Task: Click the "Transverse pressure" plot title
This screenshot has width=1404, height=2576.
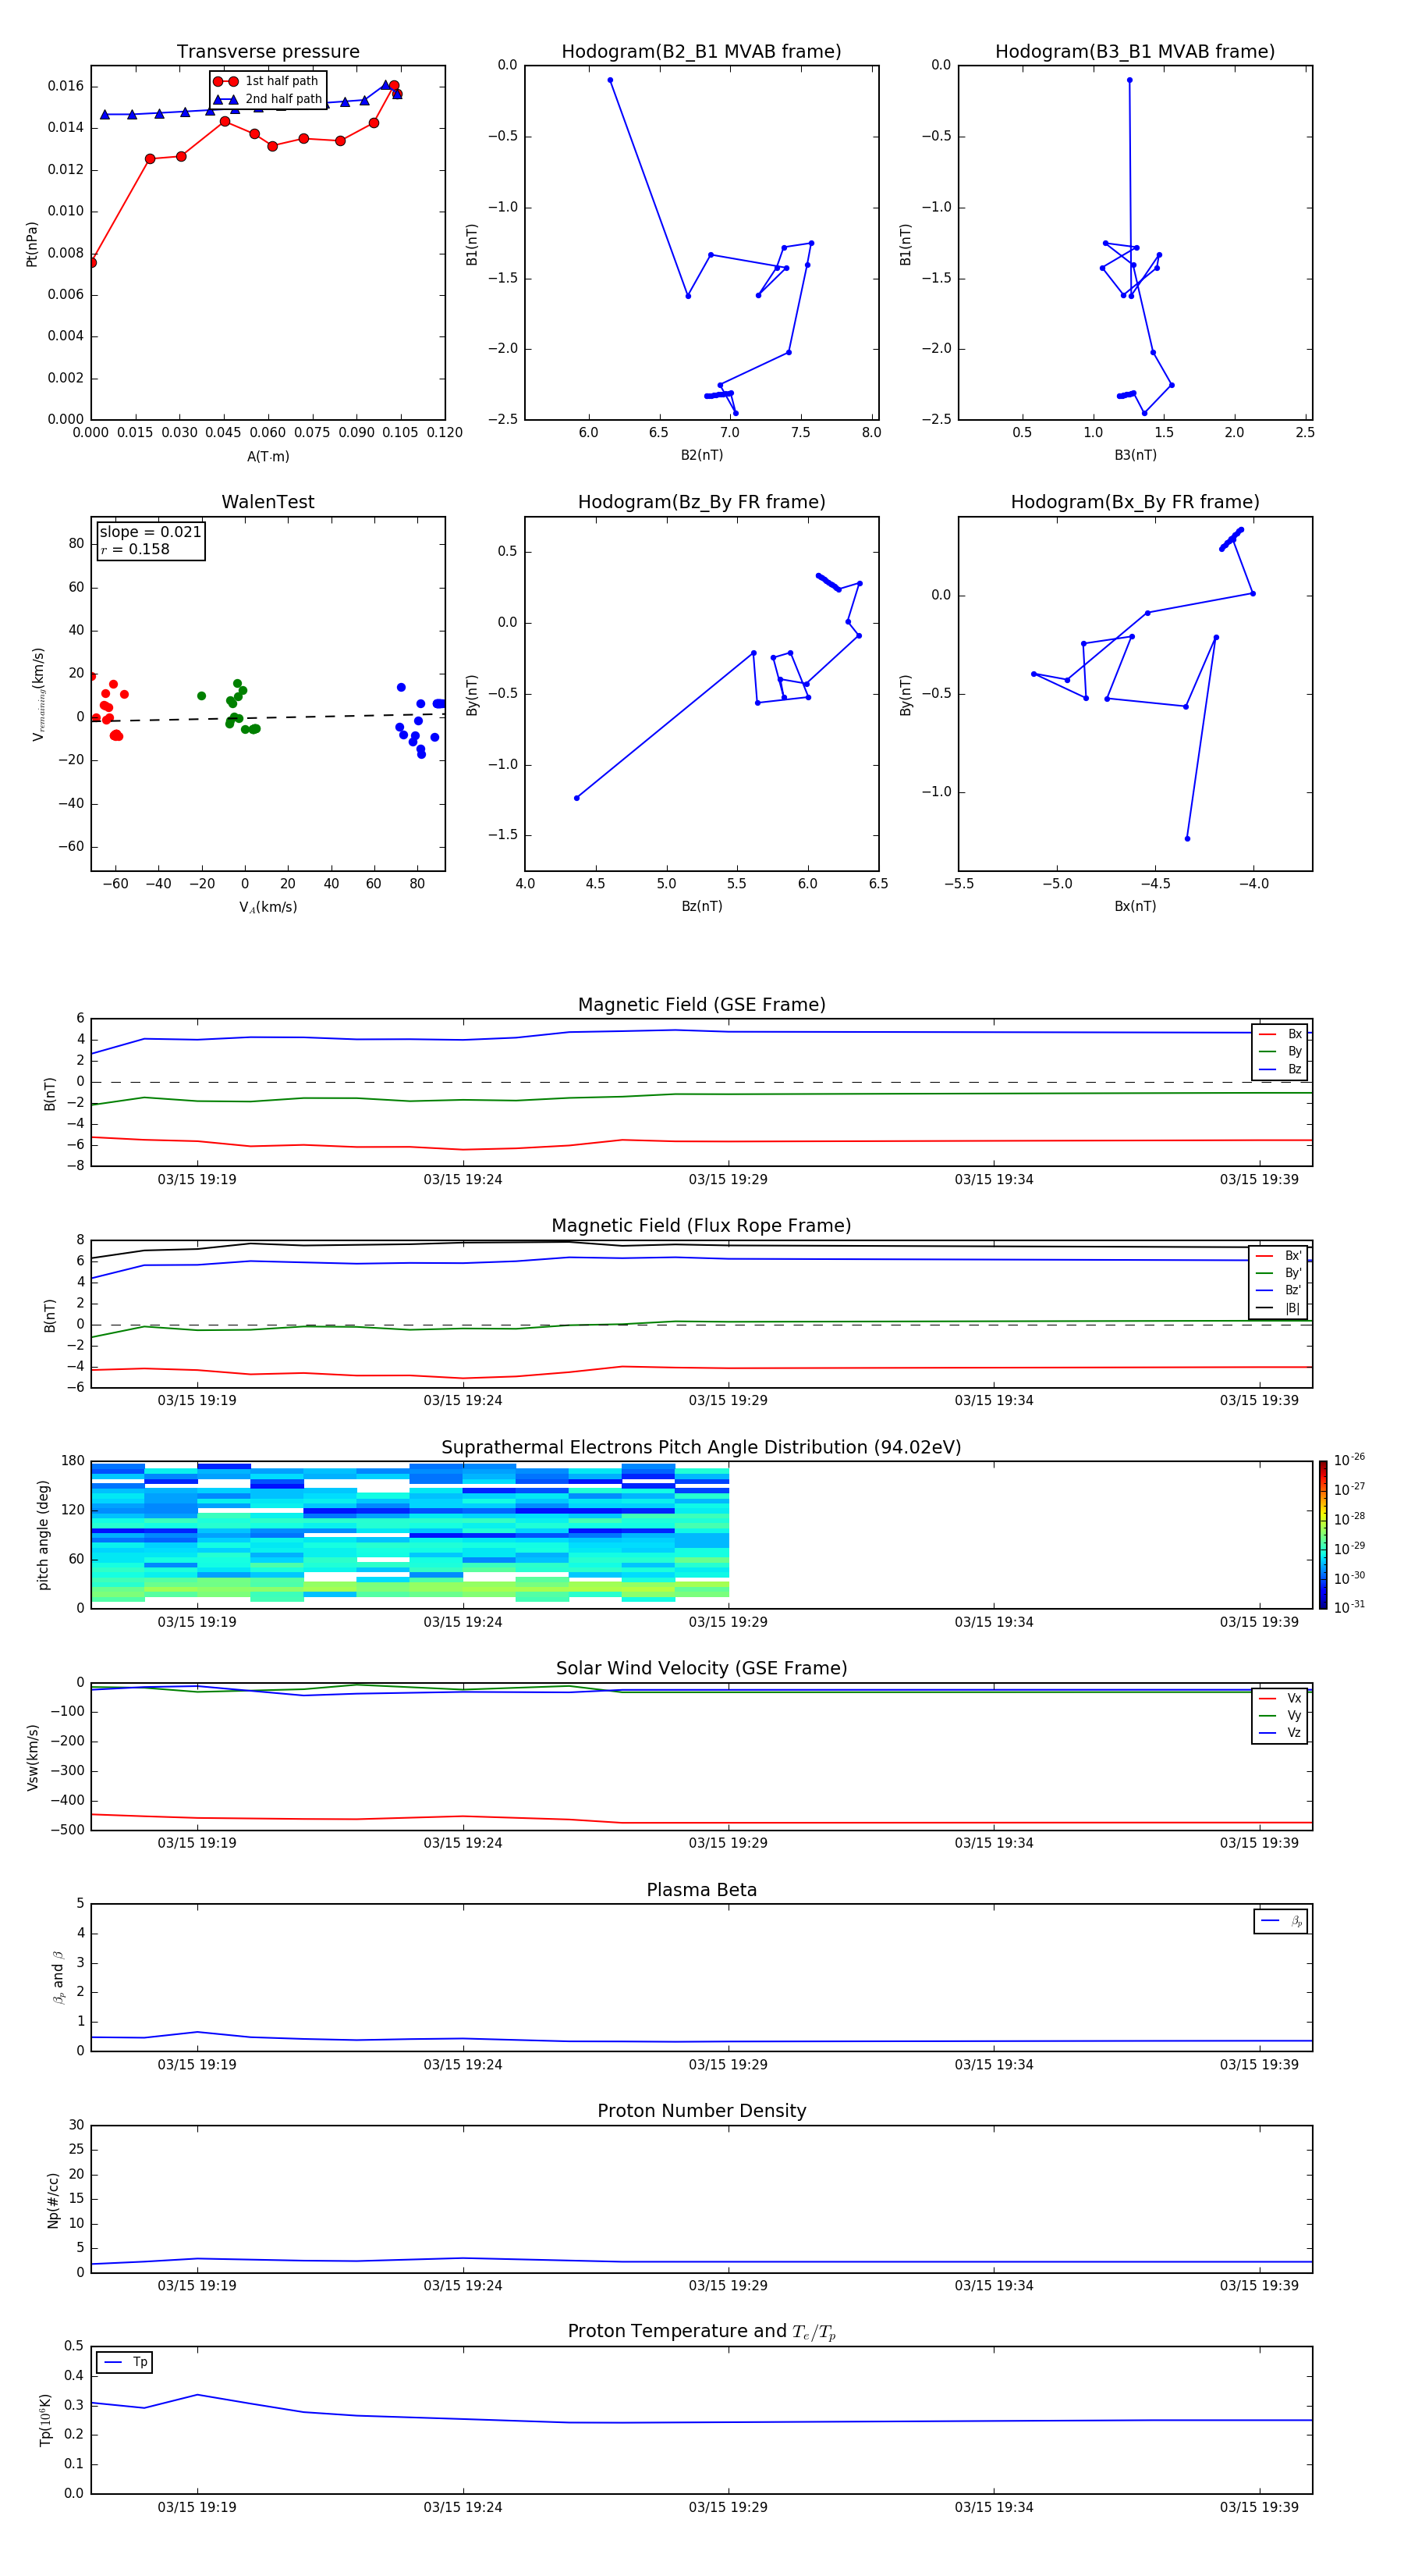Action: (268, 52)
